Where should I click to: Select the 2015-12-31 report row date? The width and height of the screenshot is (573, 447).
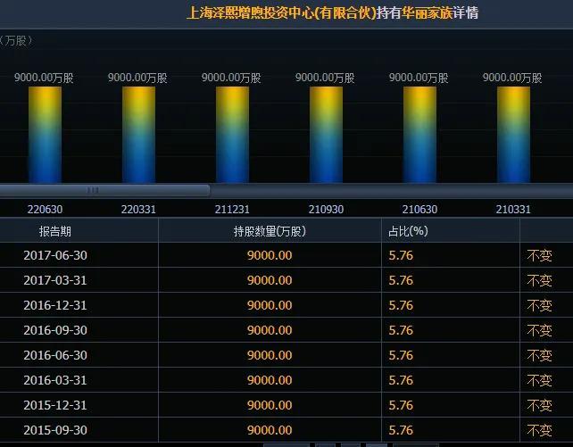(55, 405)
